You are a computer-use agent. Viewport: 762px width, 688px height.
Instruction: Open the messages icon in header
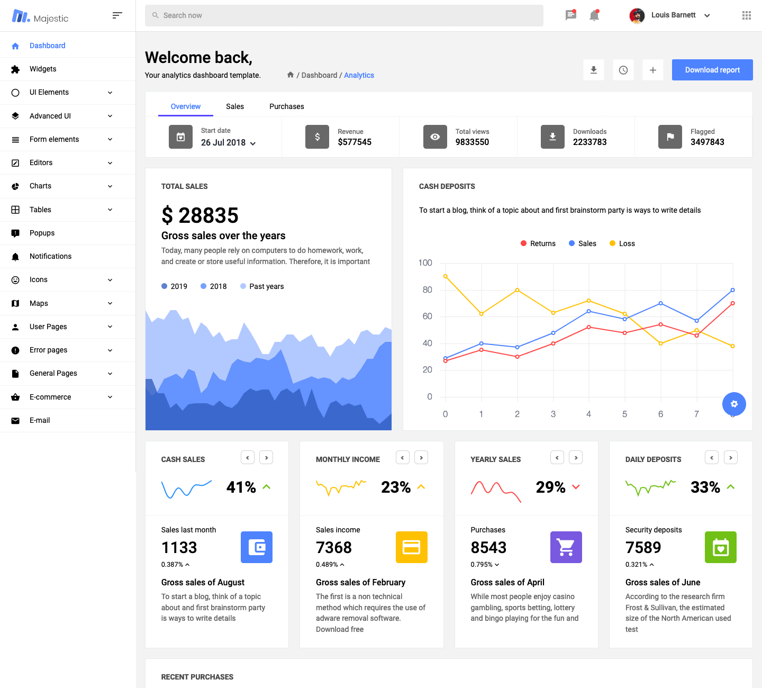[x=570, y=15]
